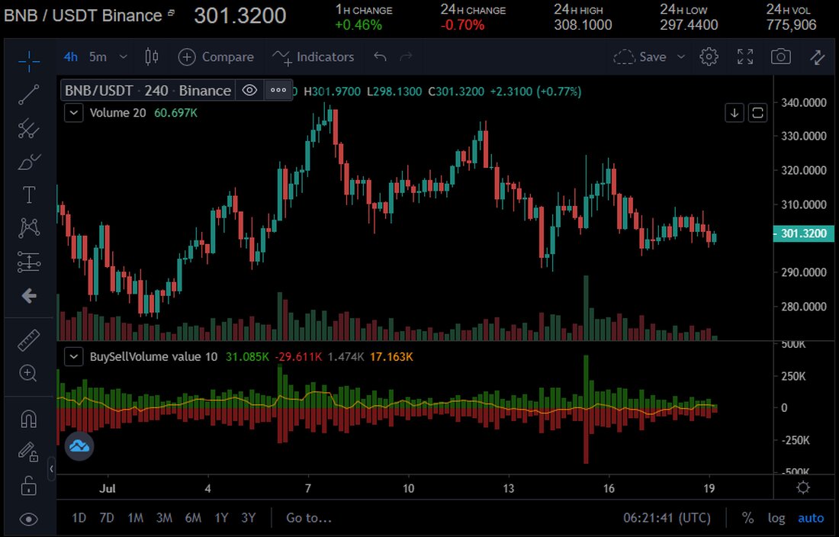The width and height of the screenshot is (839, 537).
Task: Select the trend line drawing tool
Action: [x=29, y=95]
